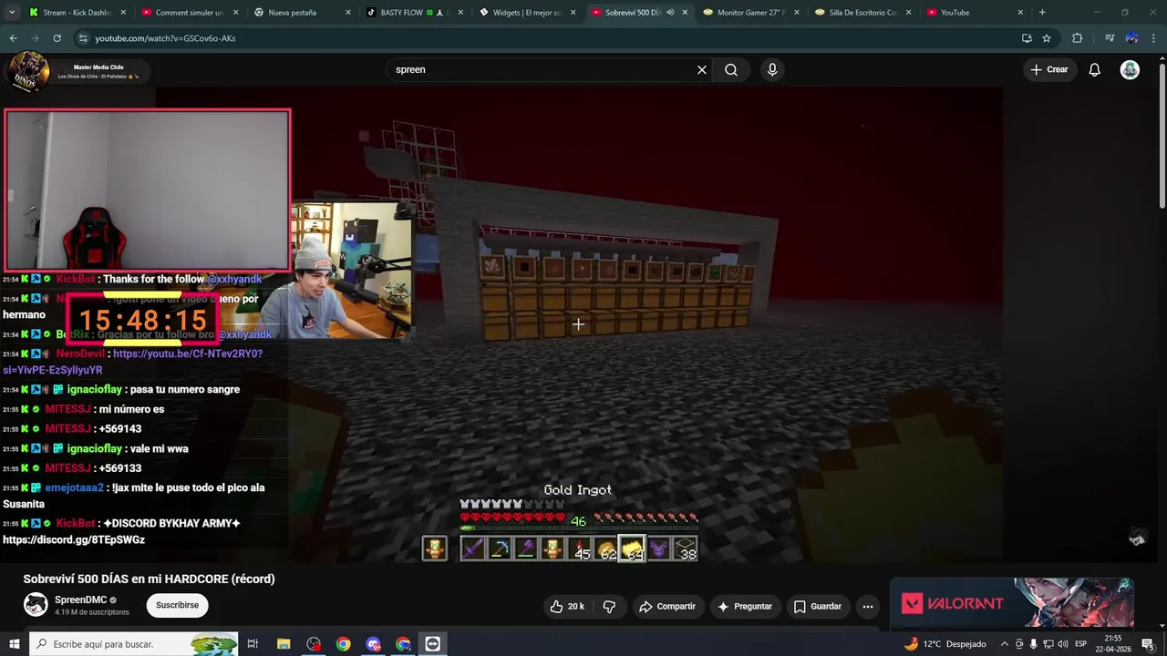This screenshot has width=1167, height=656.
Task: Switch the ESP keyboard language
Action: (1081, 644)
